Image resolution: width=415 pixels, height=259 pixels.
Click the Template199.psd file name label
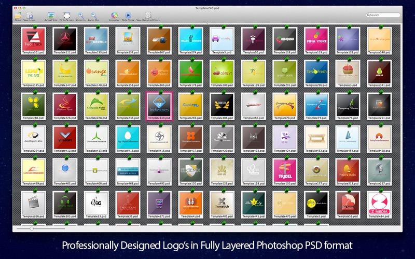point(254,85)
